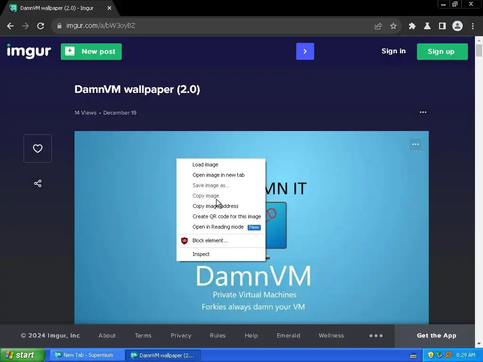The height and width of the screenshot is (362, 483).
Task: Go back using the browser back arrow
Action: click(10, 26)
